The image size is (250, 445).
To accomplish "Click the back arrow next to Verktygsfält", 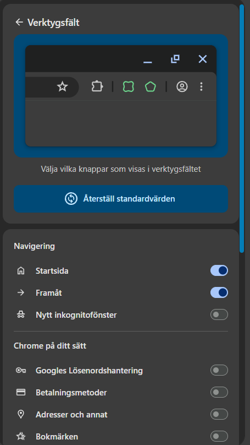I will tap(19, 22).
